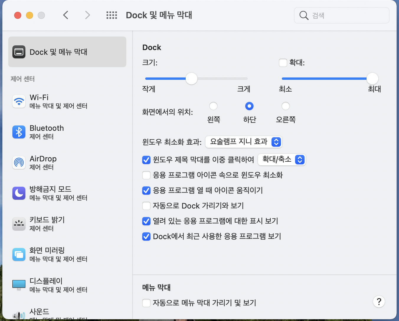Enable 응용 프로그램 아이콘 속으로 윈도우 최소화
The height and width of the screenshot is (321, 399).
146,175
